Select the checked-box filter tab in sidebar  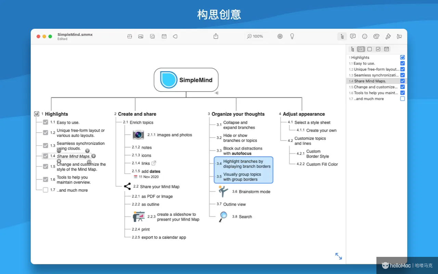point(378,49)
